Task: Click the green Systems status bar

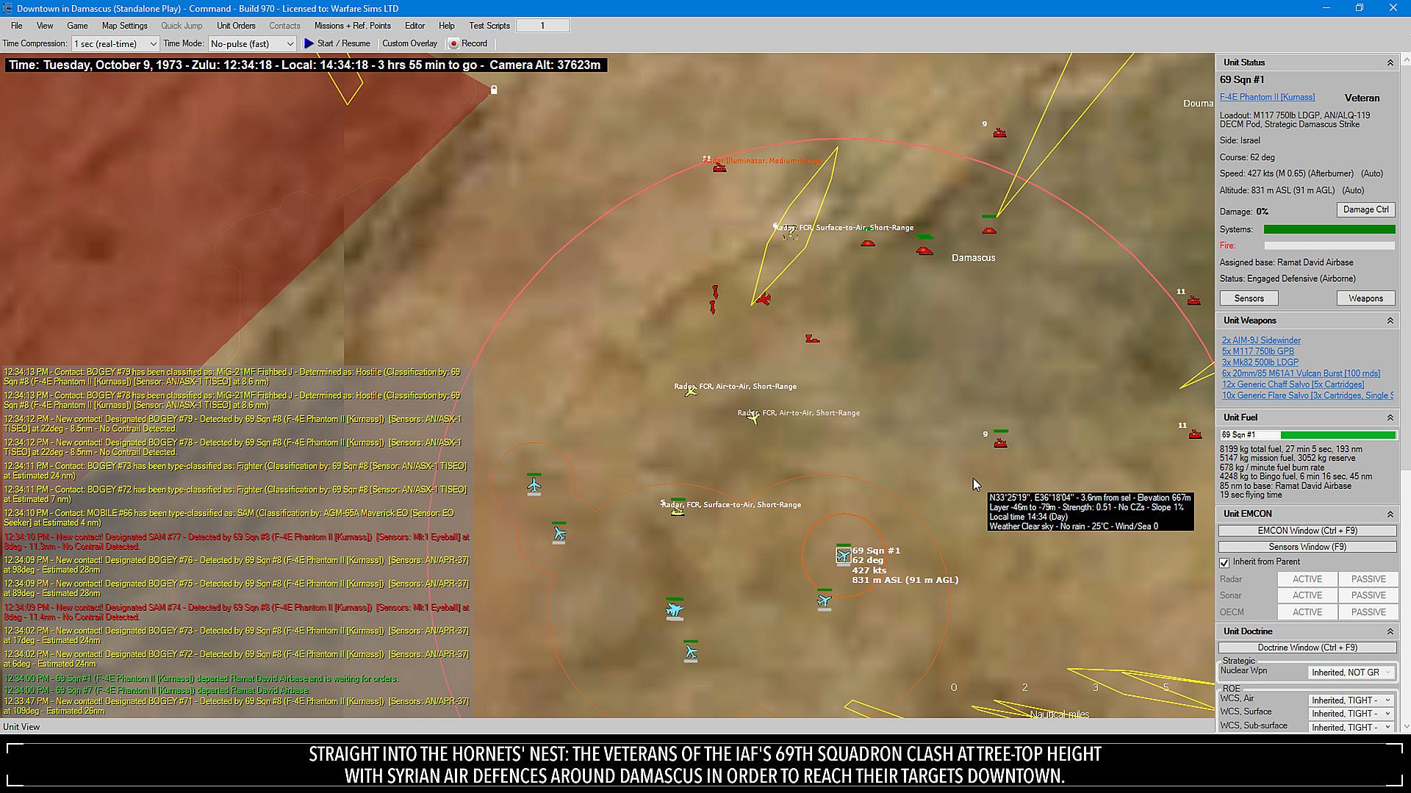Action: [1329, 230]
